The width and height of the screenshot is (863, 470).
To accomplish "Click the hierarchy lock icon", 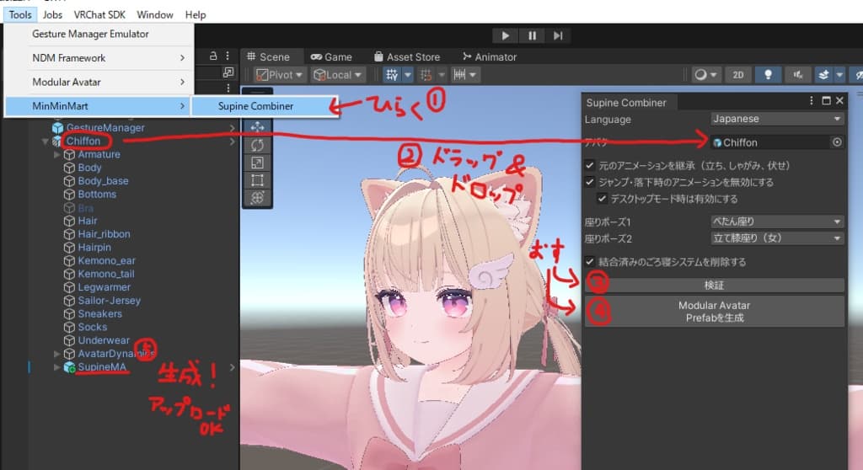I will [213, 56].
